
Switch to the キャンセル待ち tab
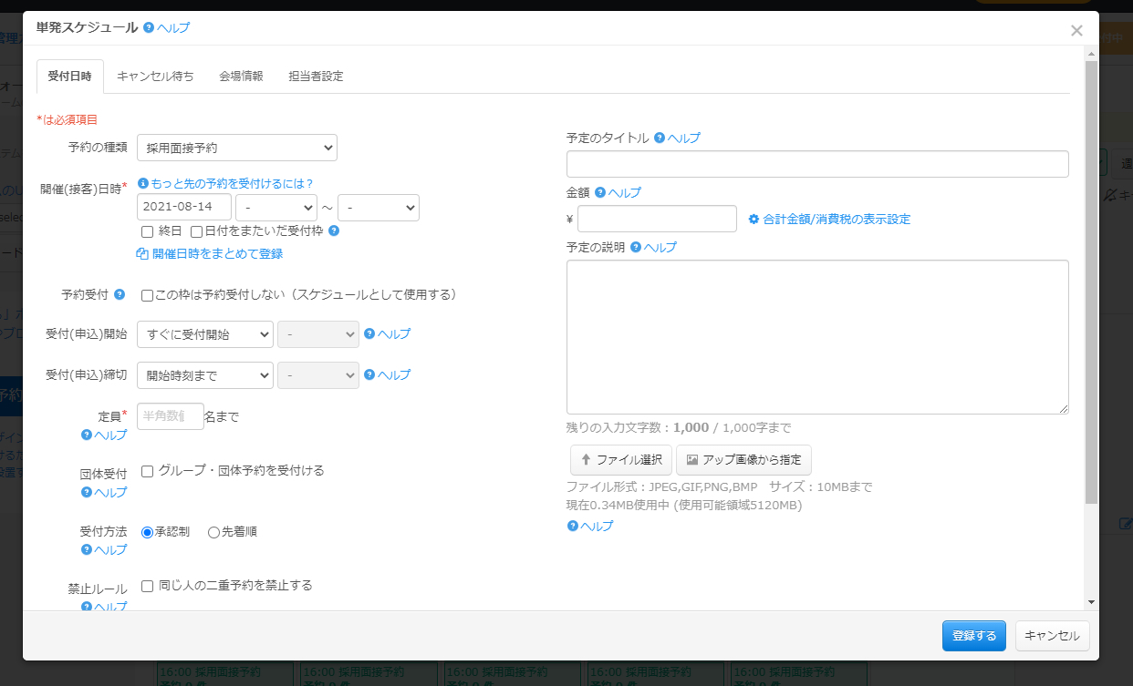click(x=155, y=77)
